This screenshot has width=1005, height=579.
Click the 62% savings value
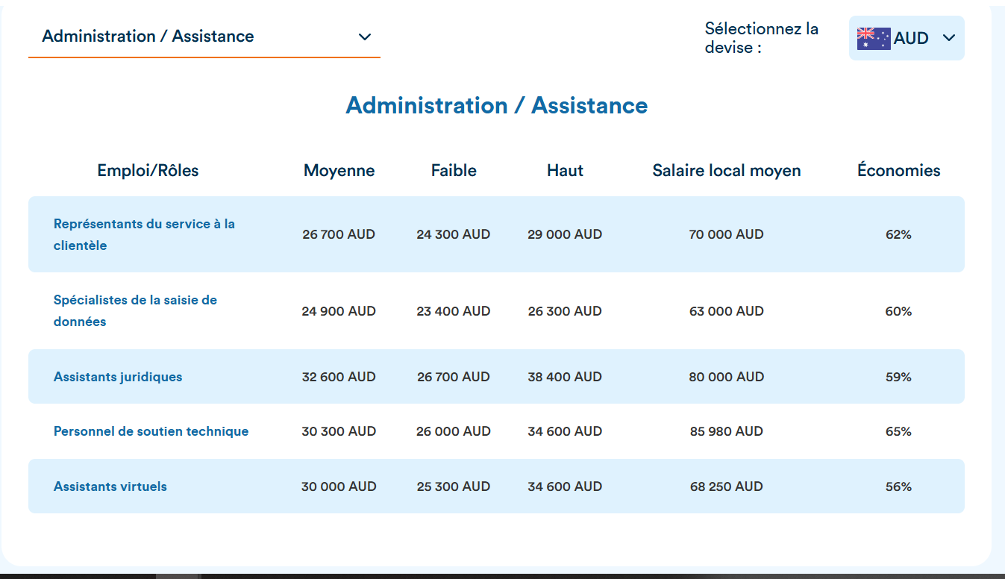click(x=898, y=234)
